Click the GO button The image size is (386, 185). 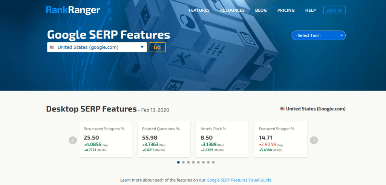tap(157, 47)
